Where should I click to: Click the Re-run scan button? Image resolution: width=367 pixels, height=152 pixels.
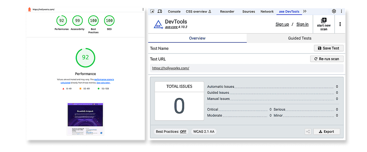click(x=327, y=59)
